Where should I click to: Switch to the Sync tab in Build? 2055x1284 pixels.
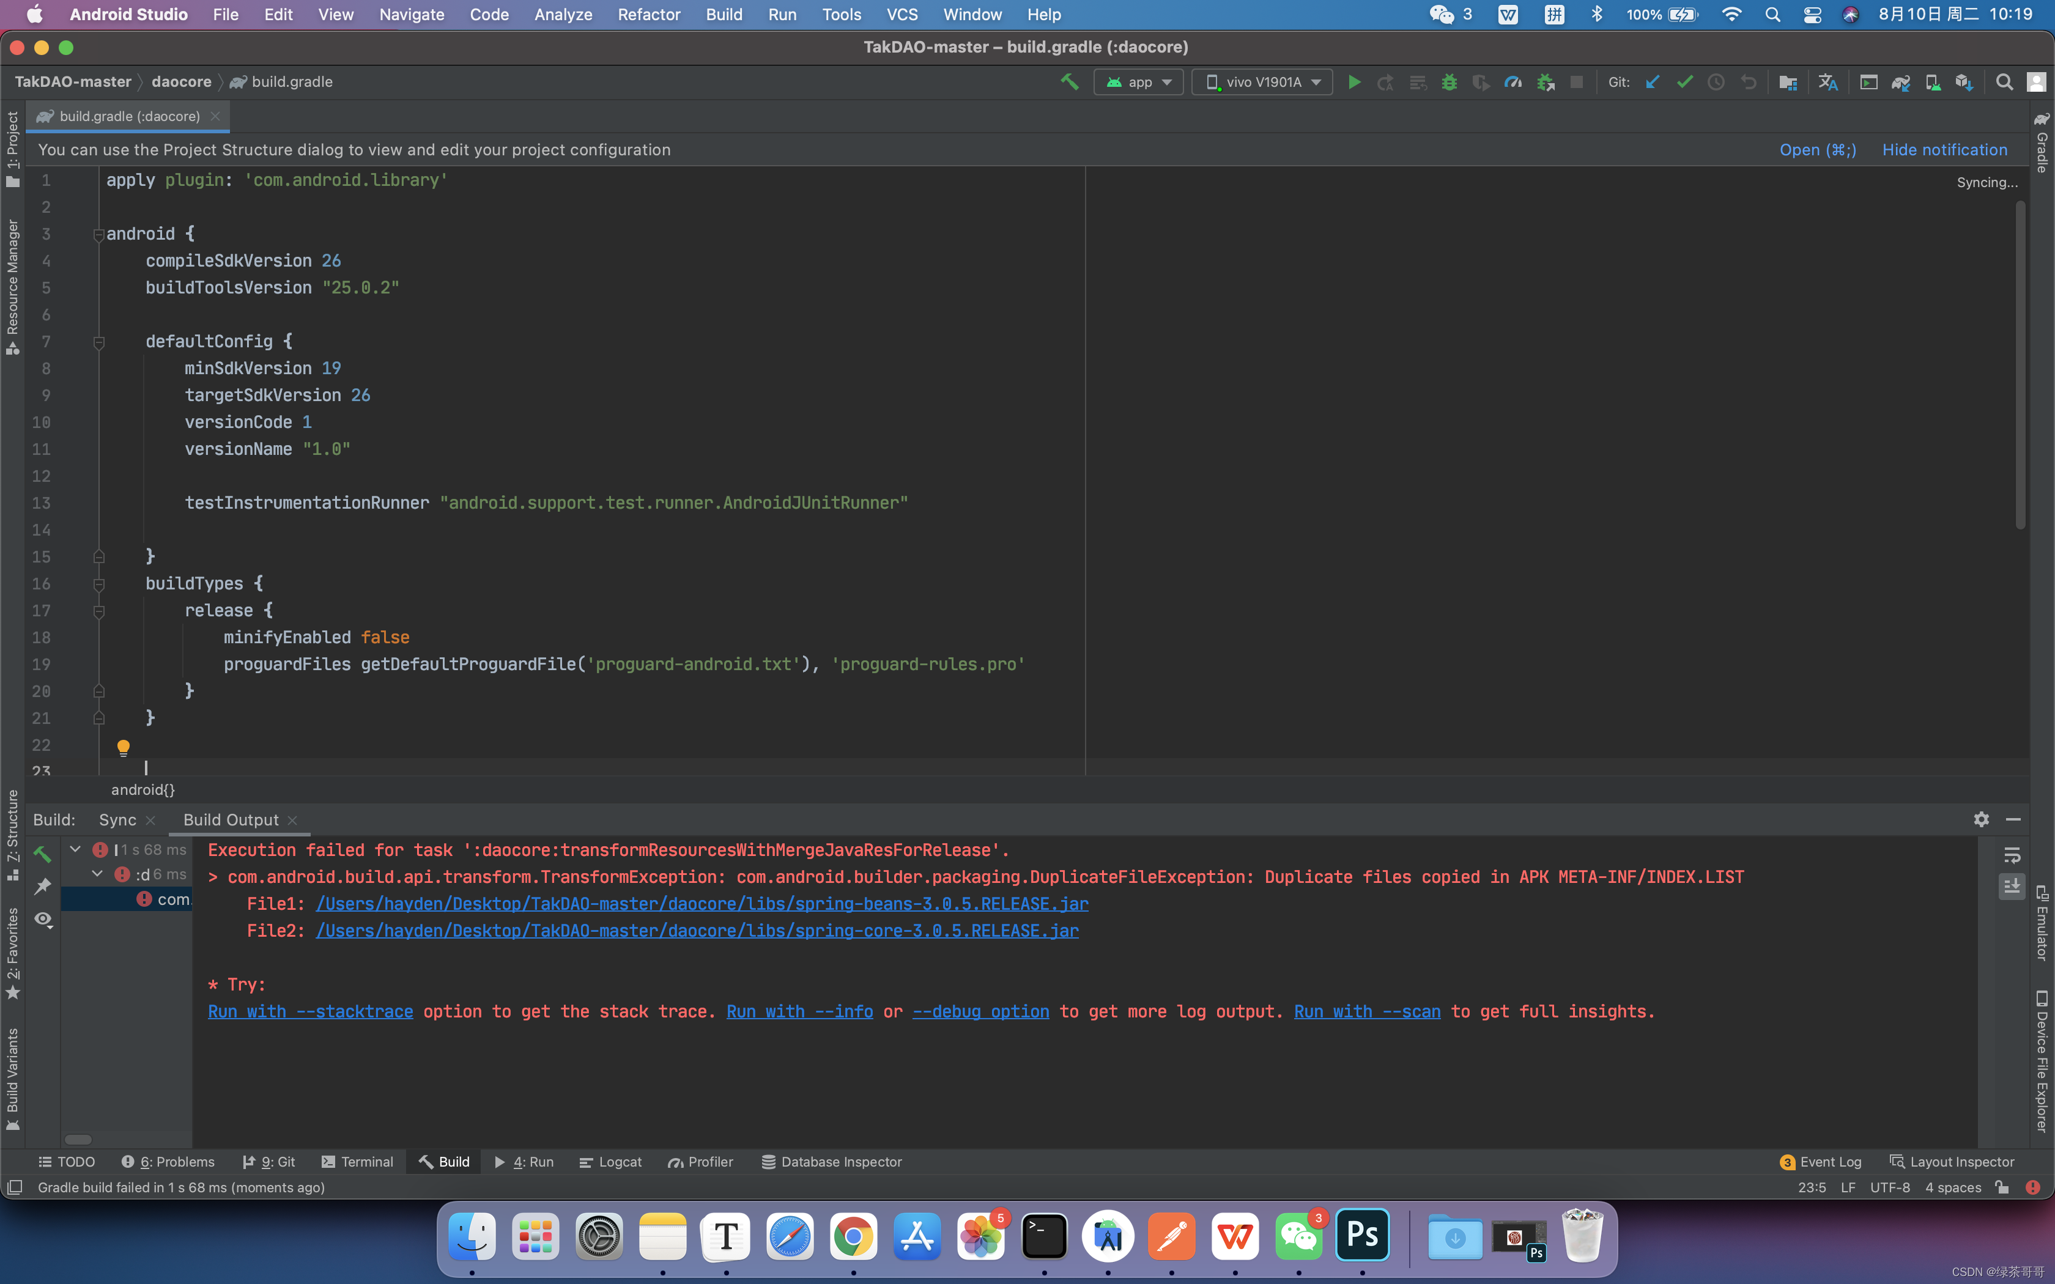(117, 819)
